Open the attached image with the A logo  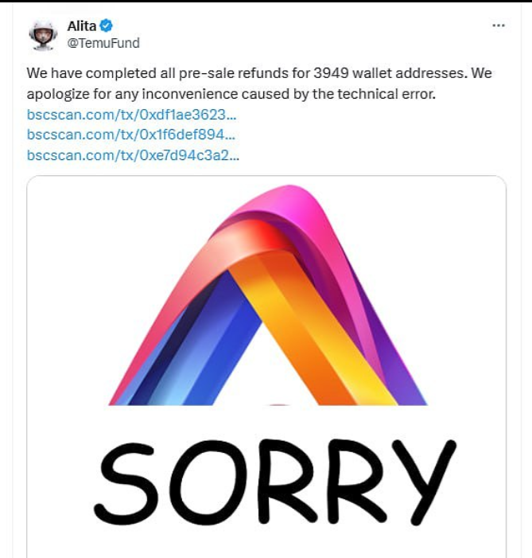(266, 366)
